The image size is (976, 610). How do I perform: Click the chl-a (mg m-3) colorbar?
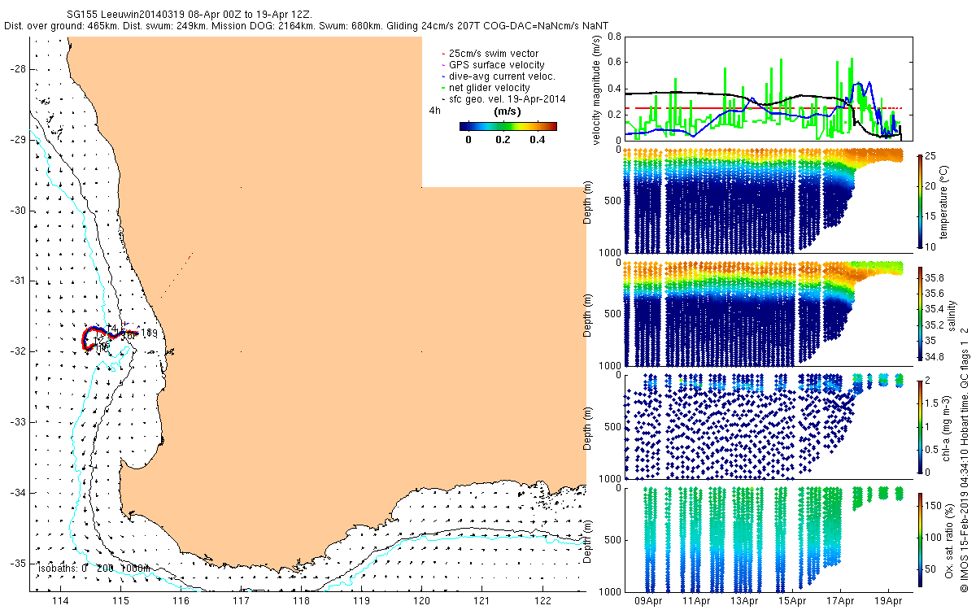point(920,426)
